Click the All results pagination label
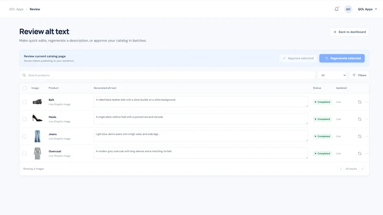 tap(351, 169)
